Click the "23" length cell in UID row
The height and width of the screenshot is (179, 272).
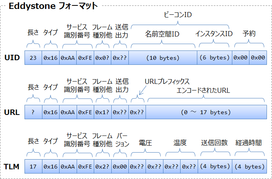point(33,57)
